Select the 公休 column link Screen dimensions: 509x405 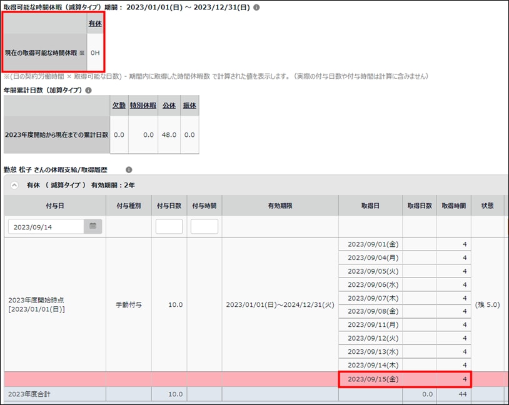click(169, 106)
